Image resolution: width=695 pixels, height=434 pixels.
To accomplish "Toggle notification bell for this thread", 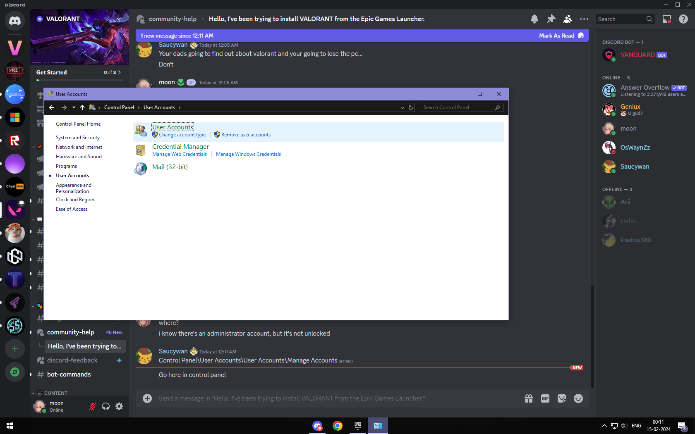I will (534, 19).
